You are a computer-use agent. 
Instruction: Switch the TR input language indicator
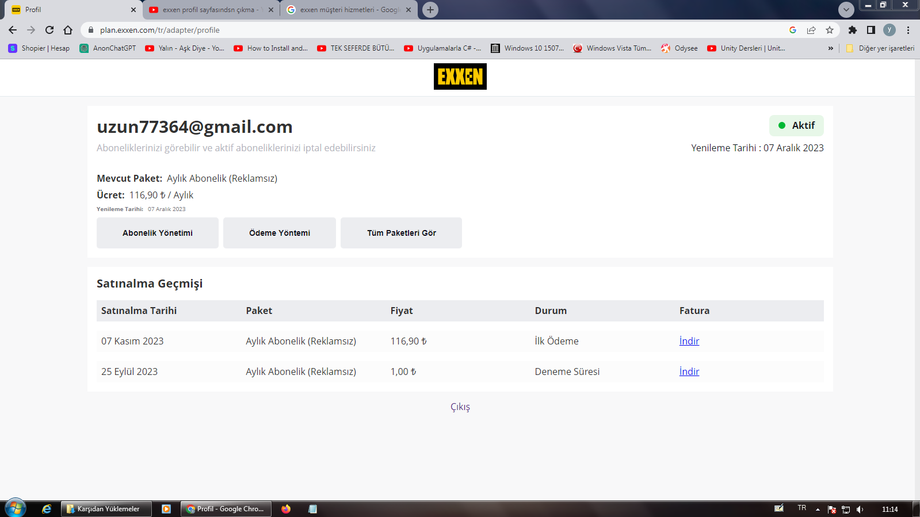[802, 508]
